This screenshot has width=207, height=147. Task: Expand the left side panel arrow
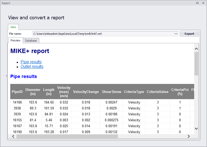point(6,76)
